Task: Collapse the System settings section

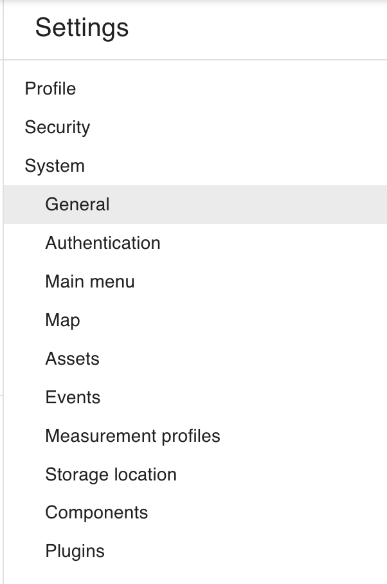Action: pyautogui.click(x=55, y=166)
